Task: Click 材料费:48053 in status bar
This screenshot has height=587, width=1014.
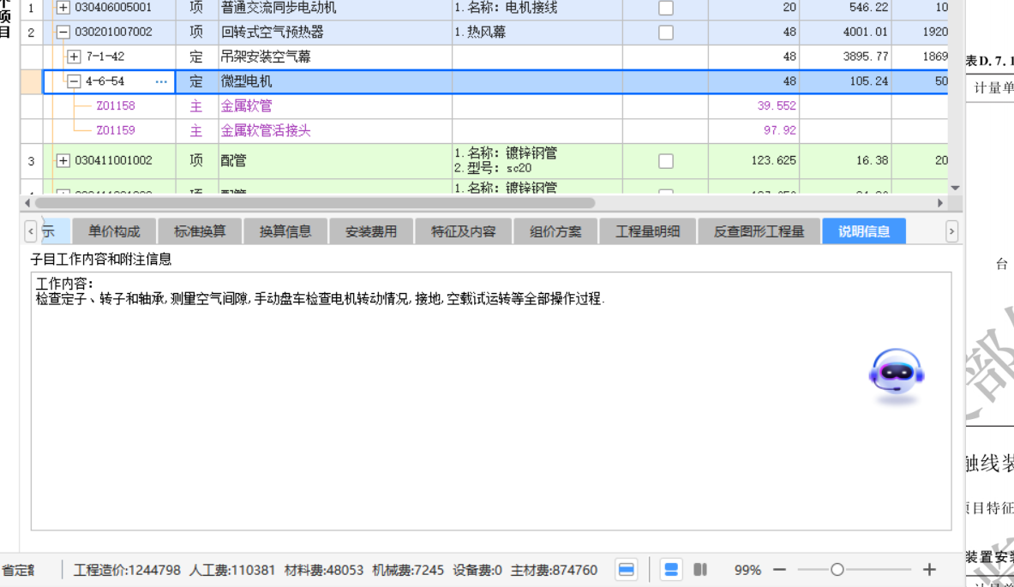Action: [x=323, y=570]
